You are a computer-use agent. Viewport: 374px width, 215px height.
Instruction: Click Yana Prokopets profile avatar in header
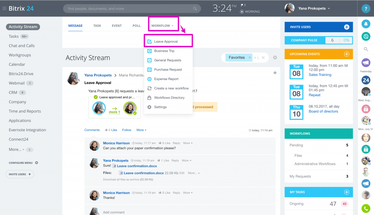290,8
